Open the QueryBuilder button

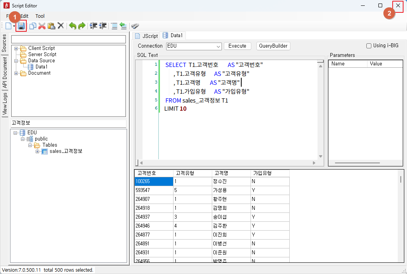pyautogui.click(x=273, y=46)
